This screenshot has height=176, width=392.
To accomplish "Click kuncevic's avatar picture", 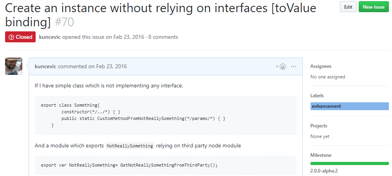I will click(14, 66).
